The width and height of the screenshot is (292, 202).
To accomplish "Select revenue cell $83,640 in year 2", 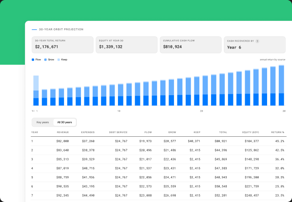I will coord(63,150).
